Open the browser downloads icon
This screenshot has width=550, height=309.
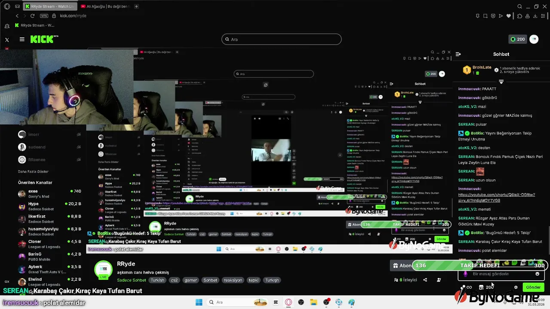(535, 16)
